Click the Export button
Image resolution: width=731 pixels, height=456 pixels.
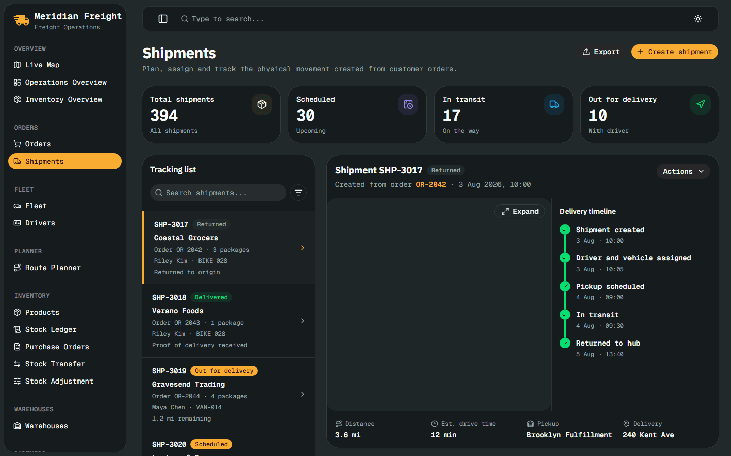coord(601,52)
